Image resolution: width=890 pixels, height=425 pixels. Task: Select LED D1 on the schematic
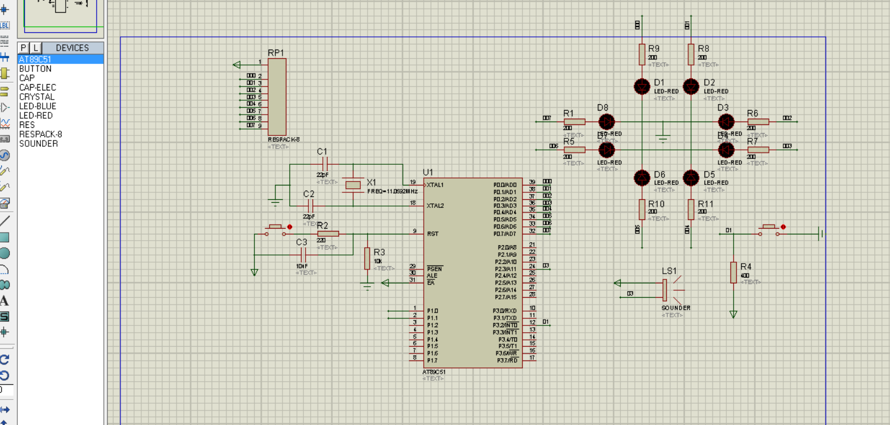[x=642, y=86]
